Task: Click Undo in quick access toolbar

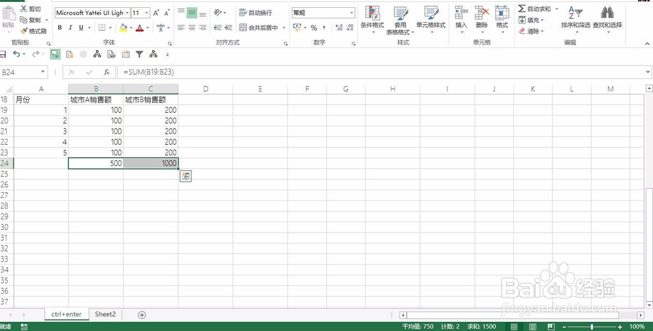Action: click(x=17, y=54)
